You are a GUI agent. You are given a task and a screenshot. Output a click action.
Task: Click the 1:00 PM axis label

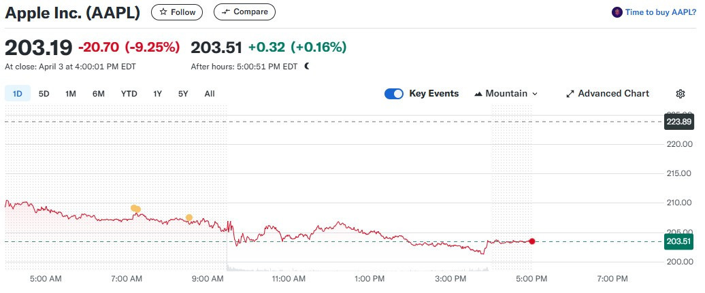pos(369,279)
